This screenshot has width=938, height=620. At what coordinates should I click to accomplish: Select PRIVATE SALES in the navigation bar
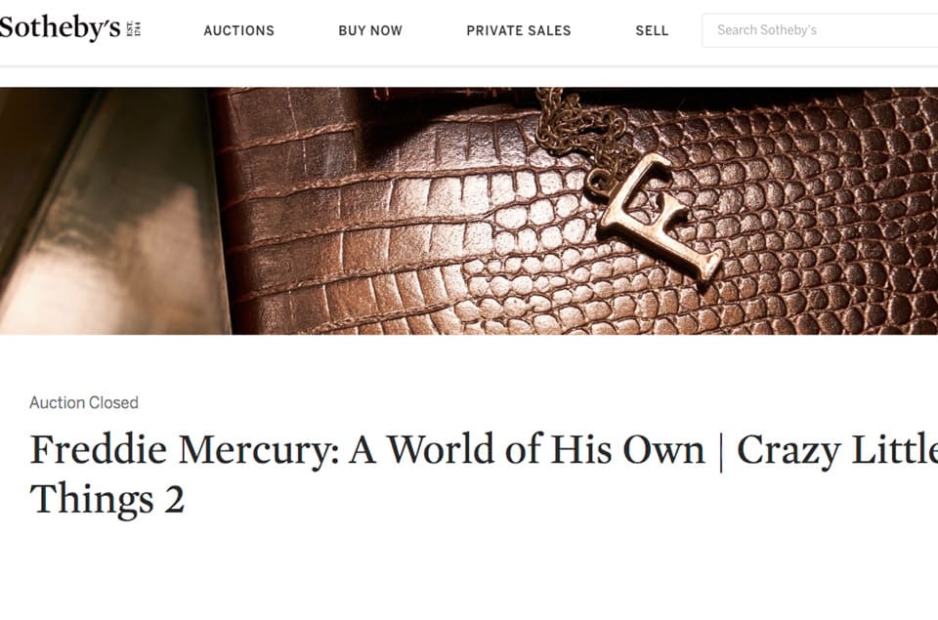click(x=518, y=30)
